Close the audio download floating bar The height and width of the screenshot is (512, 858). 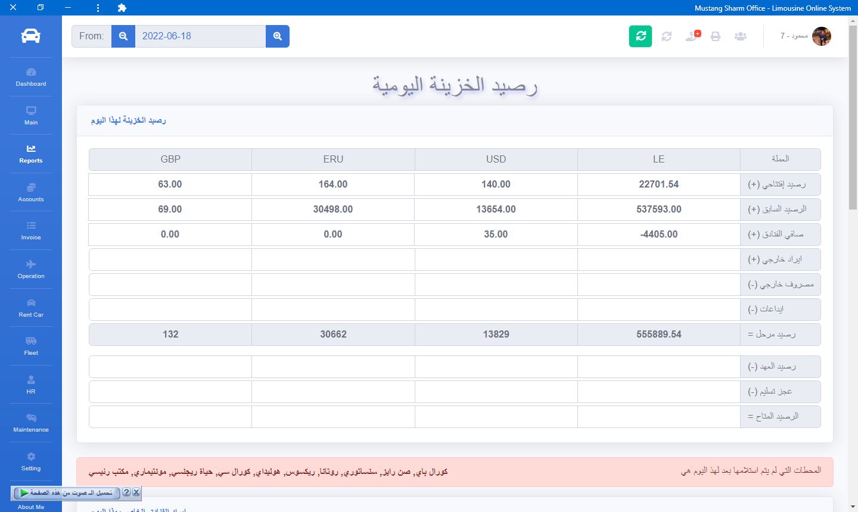(x=136, y=492)
